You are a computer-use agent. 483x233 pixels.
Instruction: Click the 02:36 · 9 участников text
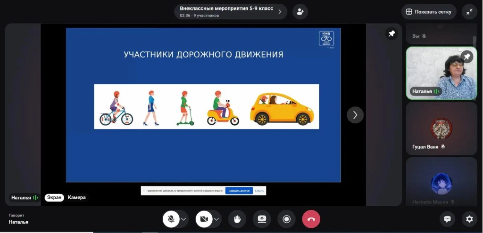point(200,16)
